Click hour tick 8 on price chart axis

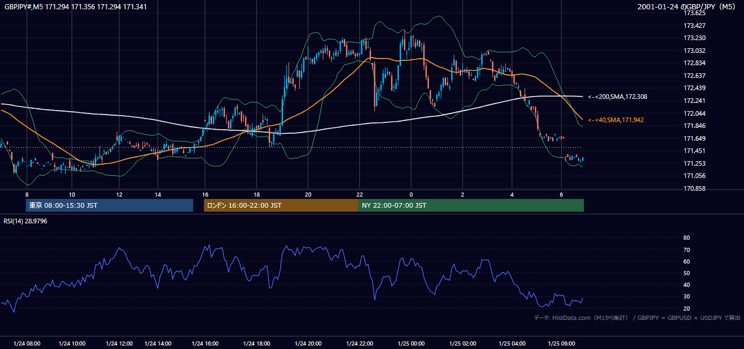coord(27,194)
